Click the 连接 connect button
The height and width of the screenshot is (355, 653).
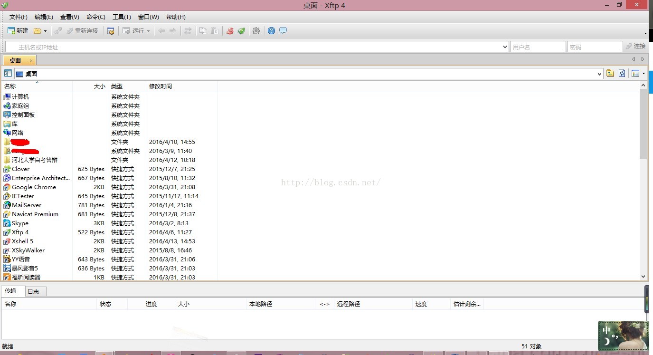tap(635, 47)
